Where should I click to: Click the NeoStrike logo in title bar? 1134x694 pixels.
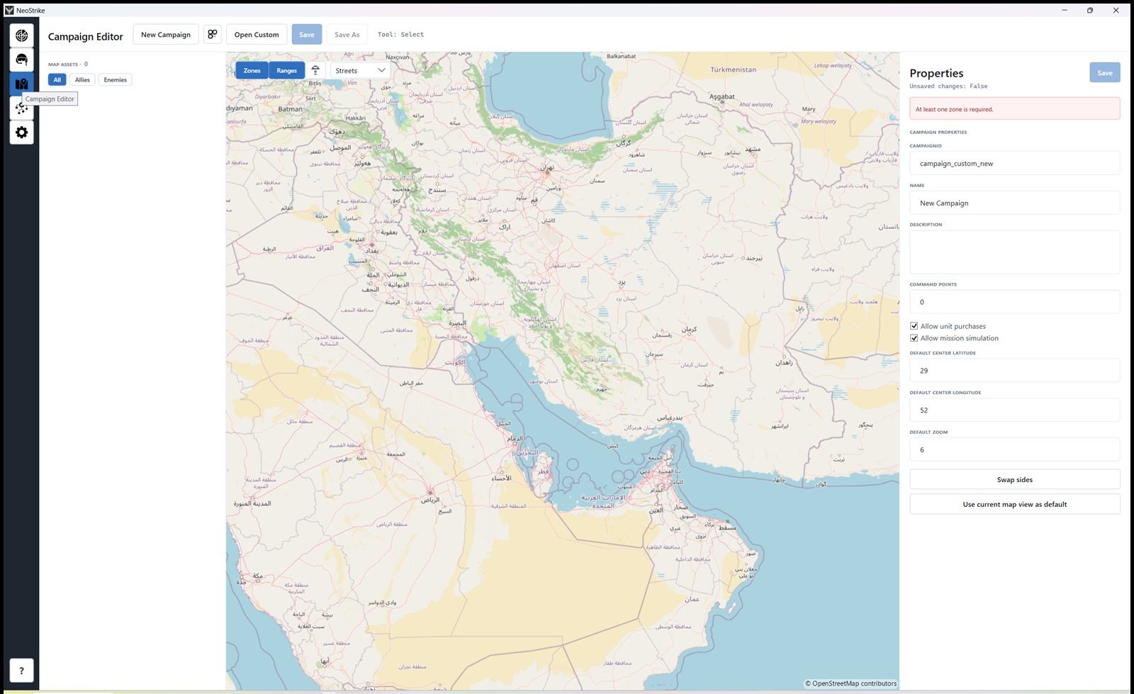pyautogui.click(x=9, y=10)
